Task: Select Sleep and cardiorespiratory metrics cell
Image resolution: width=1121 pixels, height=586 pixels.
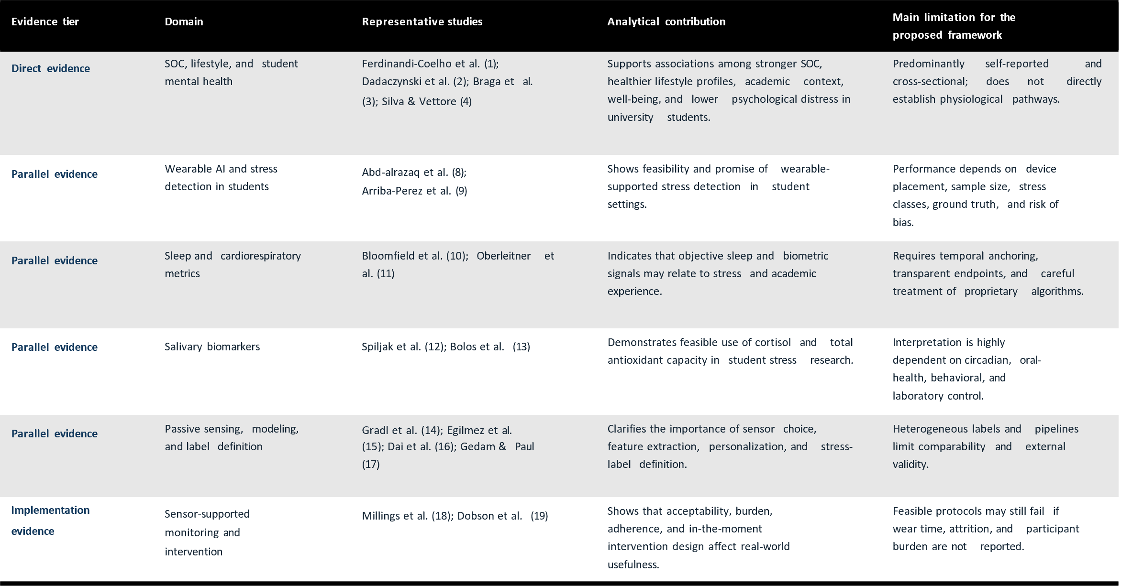Action: coord(233,264)
